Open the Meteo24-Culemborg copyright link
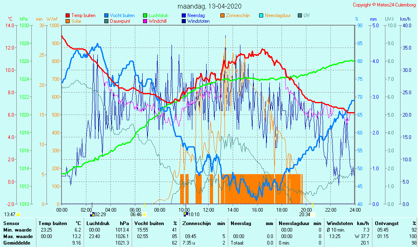The width and height of the screenshot is (418, 247). pyautogui.click(x=384, y=5)
